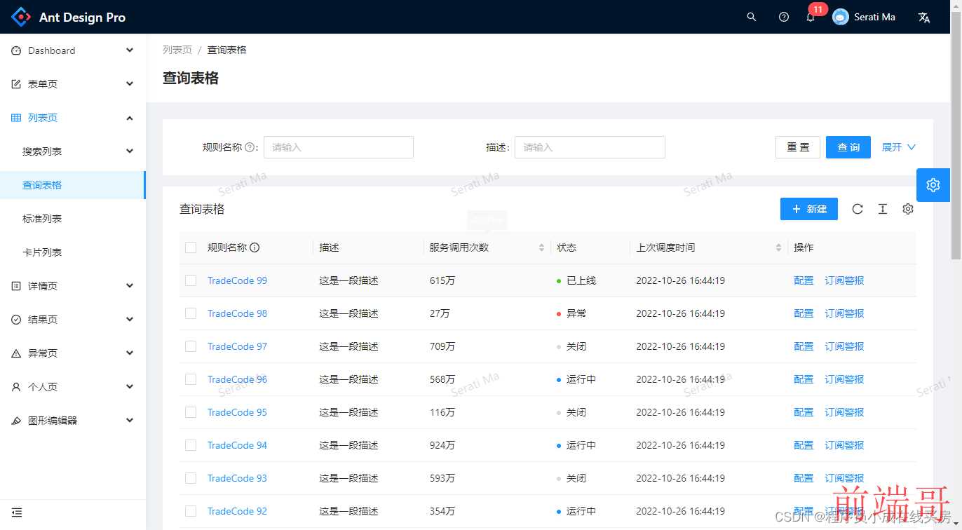The image size is (962, 530).
Task: Click Serati Ma user avatar
Action: point(841,17)
